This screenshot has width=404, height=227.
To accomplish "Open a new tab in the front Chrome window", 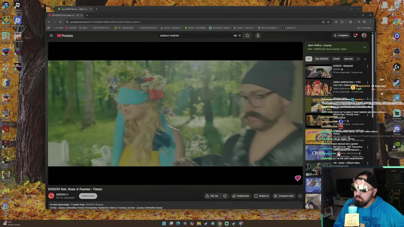I will (87, 15).
